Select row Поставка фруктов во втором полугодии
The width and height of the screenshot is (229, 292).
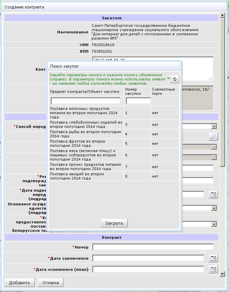[x=114, y=144]
